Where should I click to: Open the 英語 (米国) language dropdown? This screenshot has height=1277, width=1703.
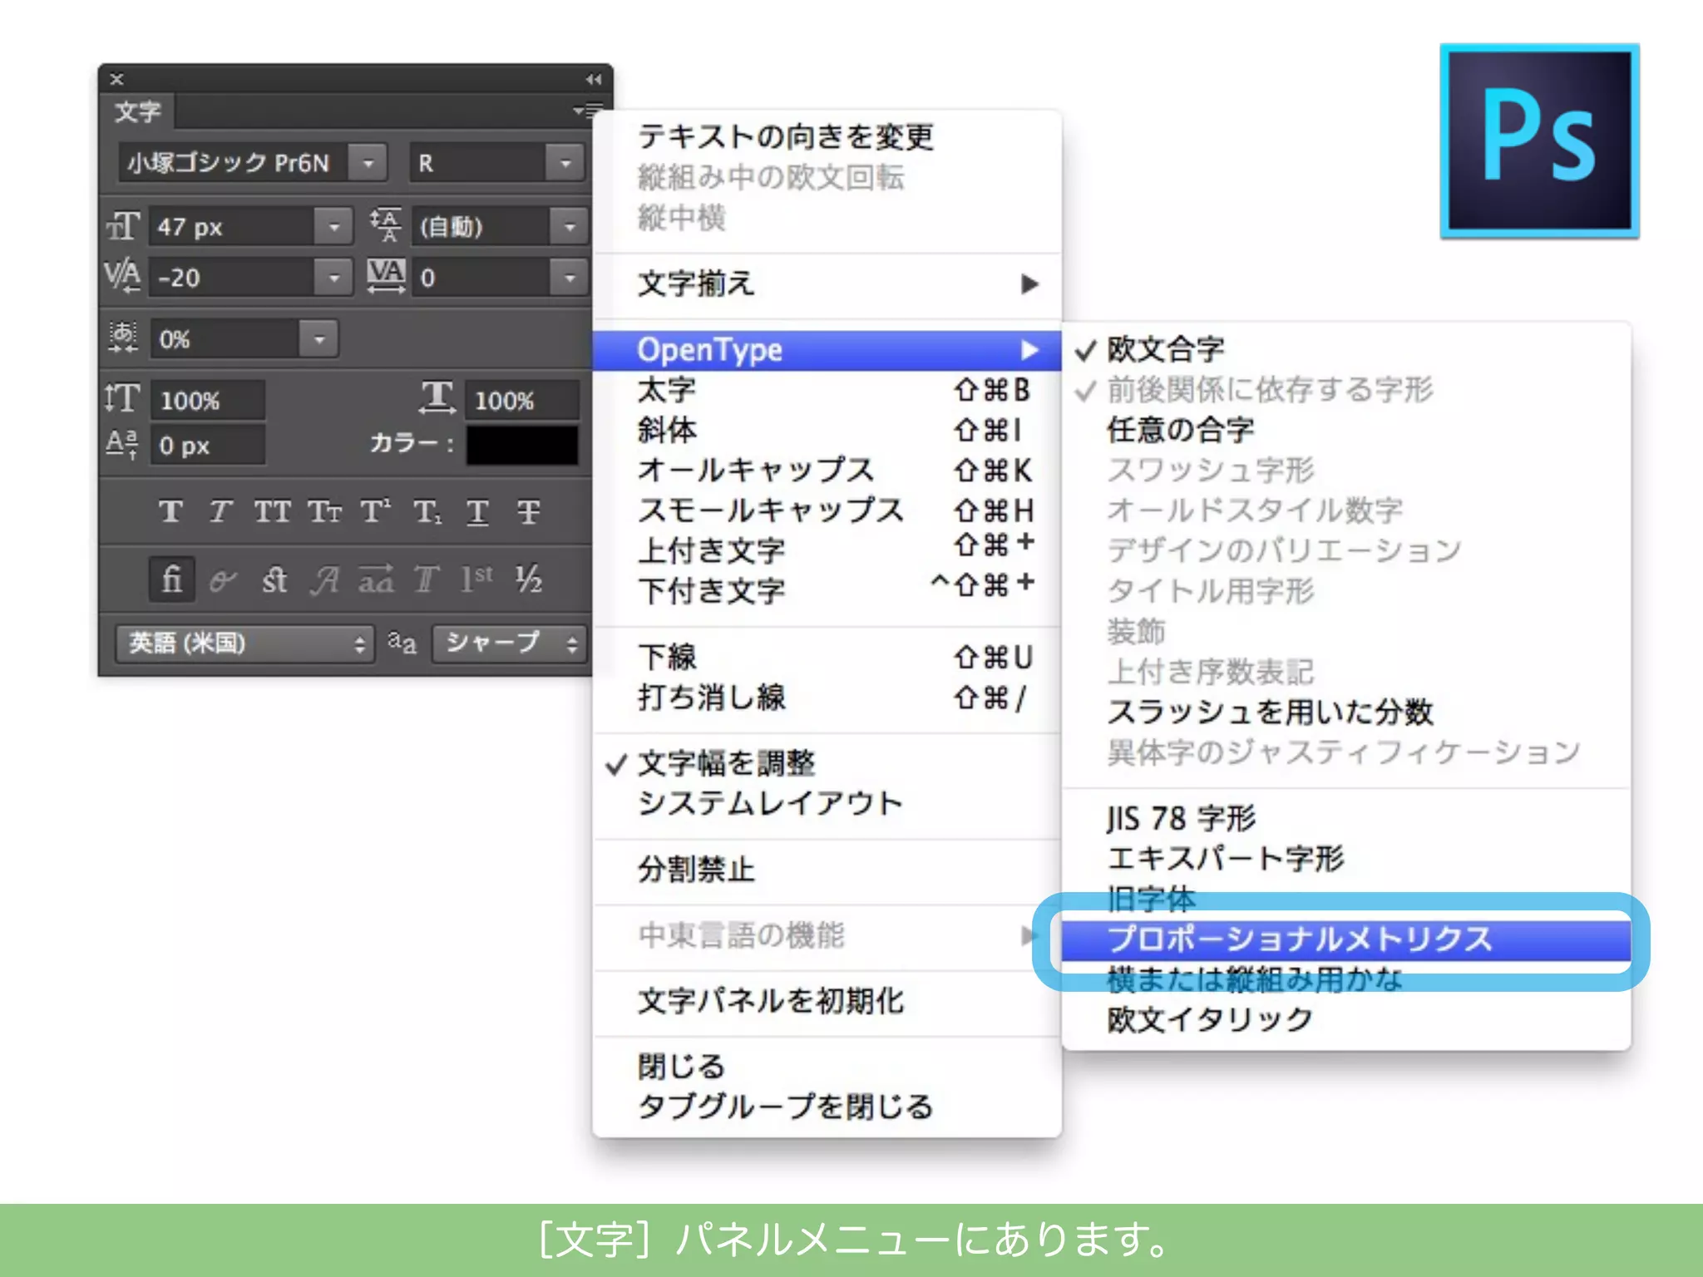[x=244, y=643]
